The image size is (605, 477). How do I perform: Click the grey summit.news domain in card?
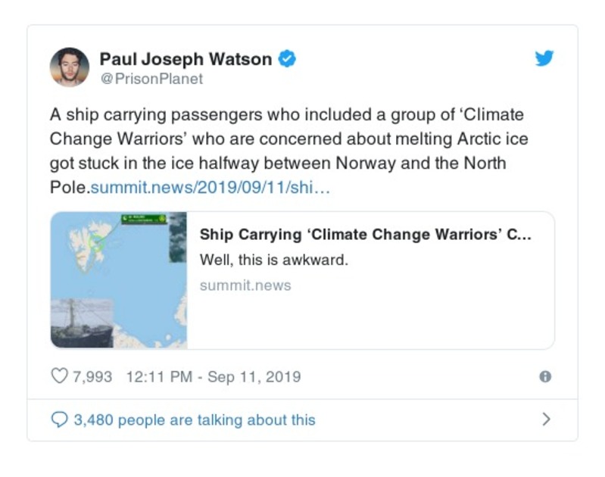(245, 285)
